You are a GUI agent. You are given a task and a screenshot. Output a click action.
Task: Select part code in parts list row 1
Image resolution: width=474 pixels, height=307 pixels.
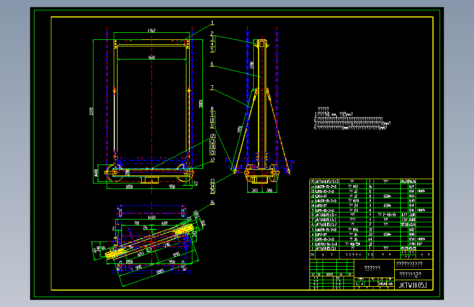click(x=326, y=249)
